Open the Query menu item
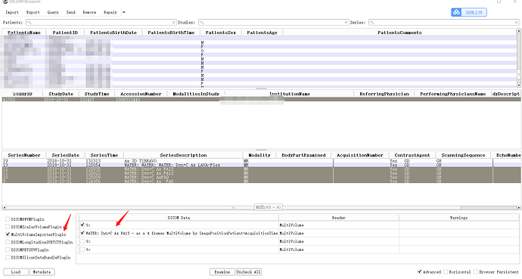The height and width of the screenshot is (279, 522). click(53, 12)
